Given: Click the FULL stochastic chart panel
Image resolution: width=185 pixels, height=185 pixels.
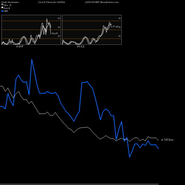Looking at the screenshot, I should pos(92,30).
